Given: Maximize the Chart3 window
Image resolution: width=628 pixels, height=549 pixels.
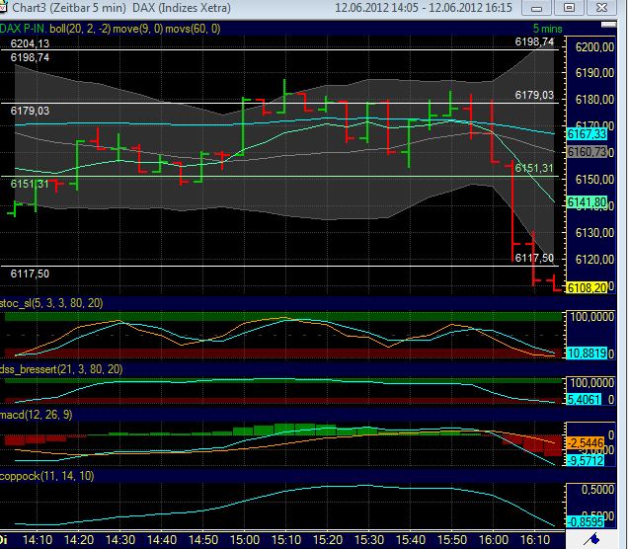Looking at the screenshot, I should pyautogui.click(x=569, y=8).
